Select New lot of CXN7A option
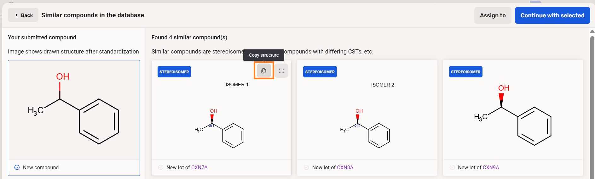This screenshot has height=179, width=595. [161, 167]
